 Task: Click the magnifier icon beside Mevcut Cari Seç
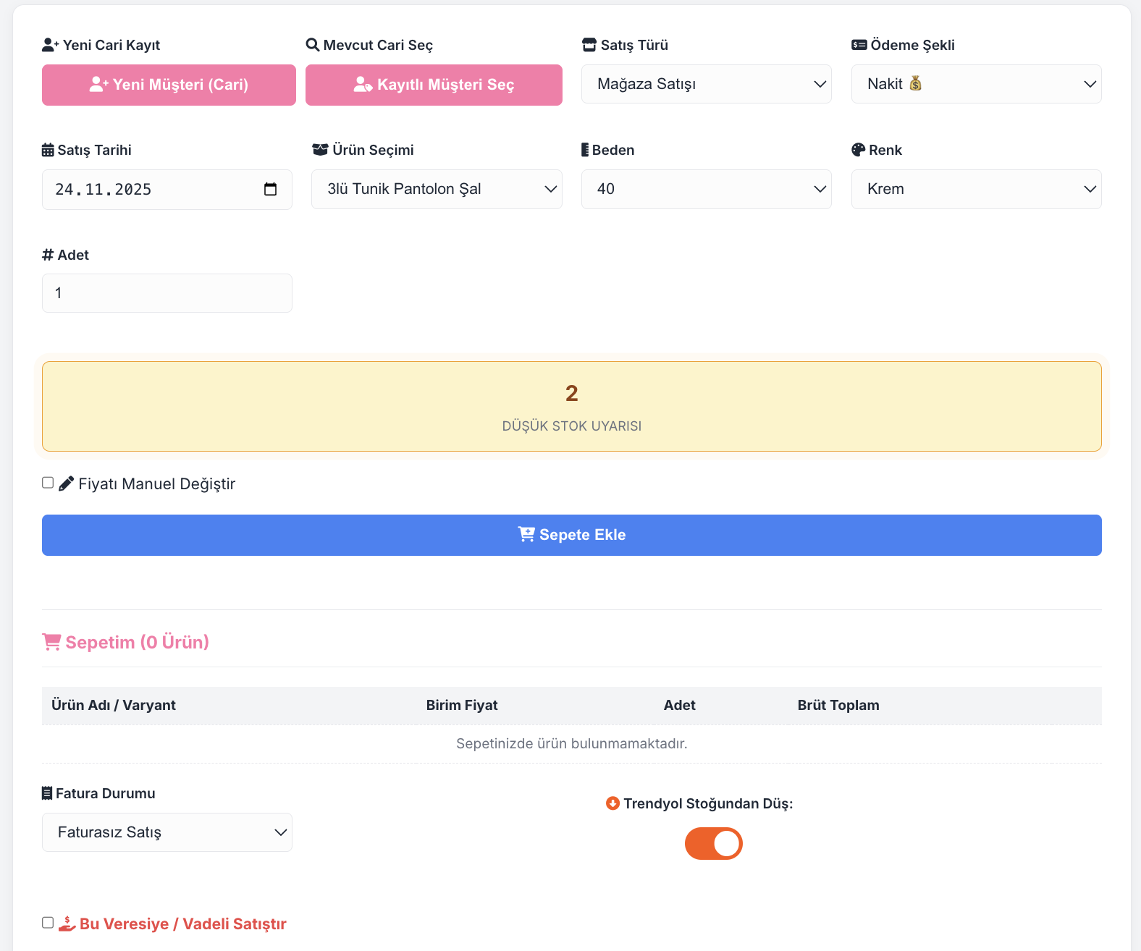313,45
